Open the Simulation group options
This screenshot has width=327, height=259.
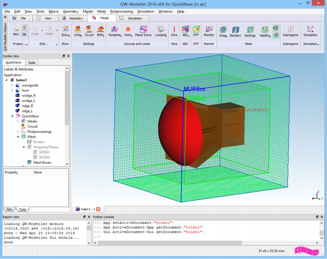[311, 44]
